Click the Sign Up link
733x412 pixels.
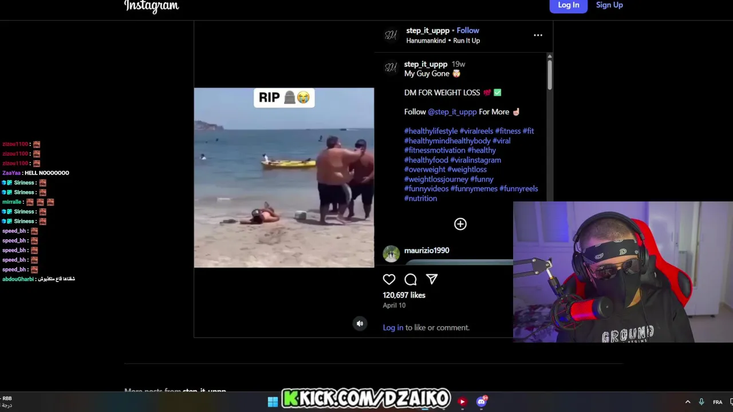pos(609,5)
